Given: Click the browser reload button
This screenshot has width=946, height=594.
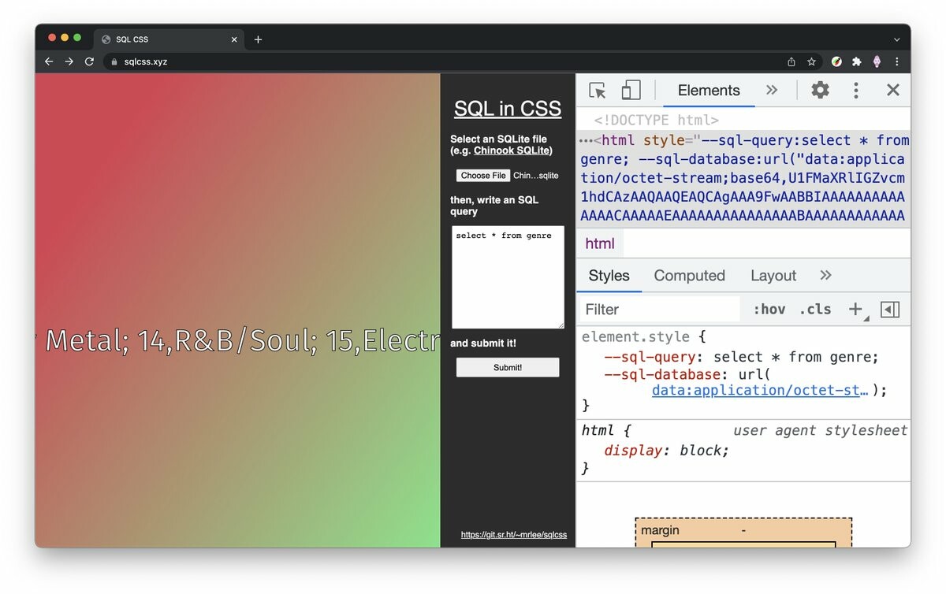Looking at the screenshot, I should [x=89, y=61].
